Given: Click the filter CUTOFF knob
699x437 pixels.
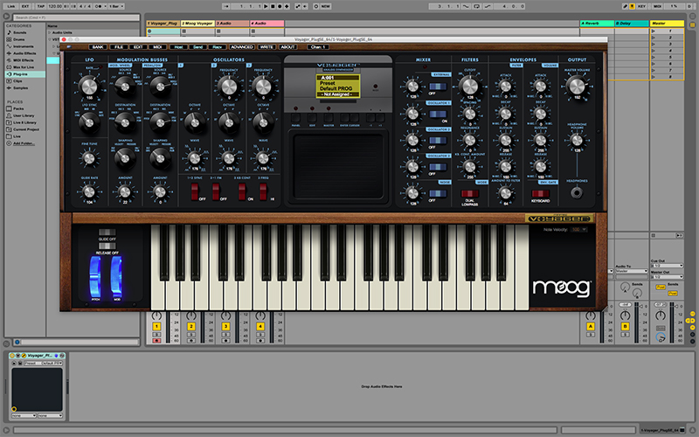Looking at the screenshot, I should pos(470,85).
